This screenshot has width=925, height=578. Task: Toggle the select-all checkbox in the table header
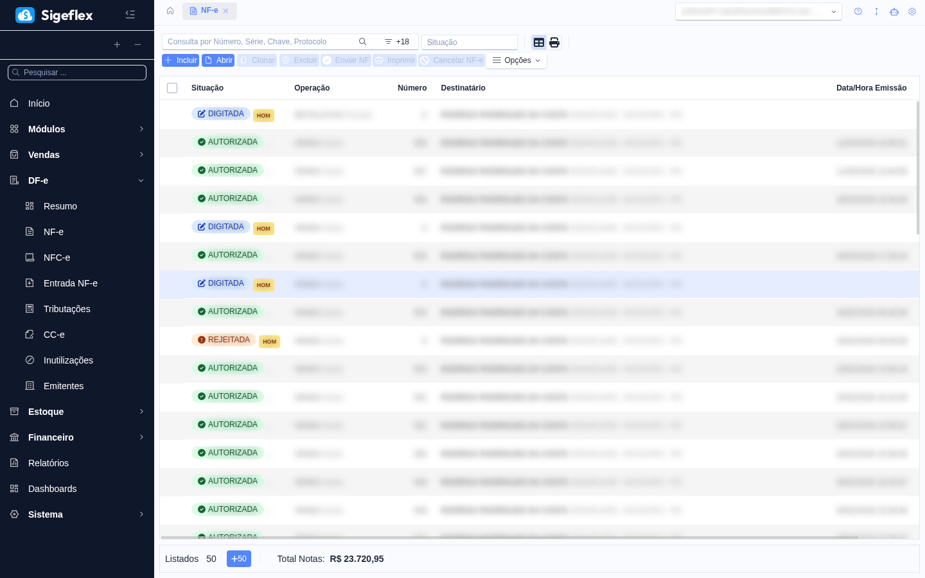click(x=172, y=88)
